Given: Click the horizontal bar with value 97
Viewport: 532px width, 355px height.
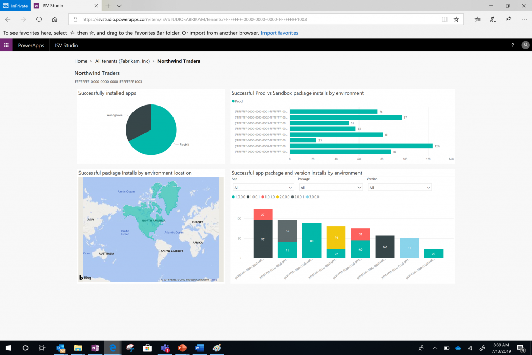Looking at the screenshot, I should click(x=345, y=117).
